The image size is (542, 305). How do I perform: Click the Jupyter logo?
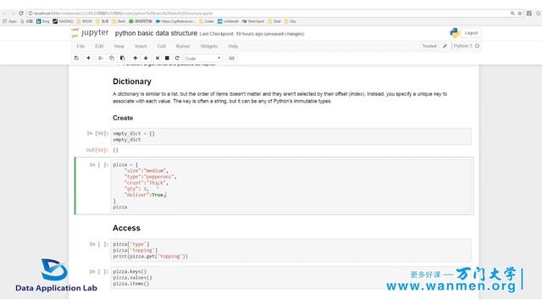(x=90, y=33)
